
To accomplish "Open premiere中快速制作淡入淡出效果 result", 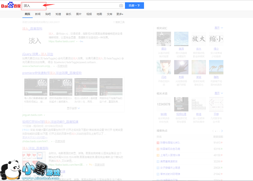I will (x=52, y=73).
